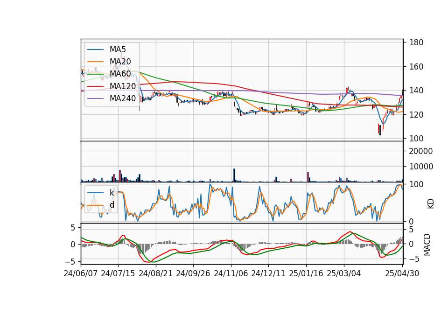Click the 24/11/06 date label
The height and width of the screenshot is (322, 448).
(231, 273)
